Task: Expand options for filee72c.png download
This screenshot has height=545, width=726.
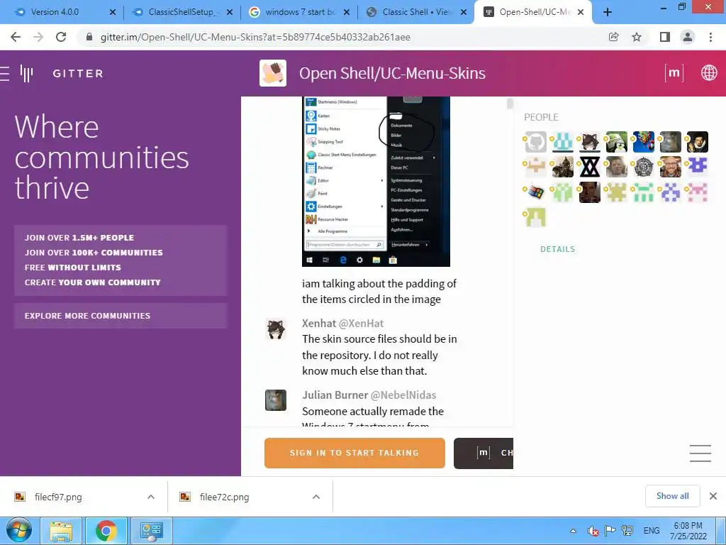Action: pyautogui.click(x=316, y=497)
